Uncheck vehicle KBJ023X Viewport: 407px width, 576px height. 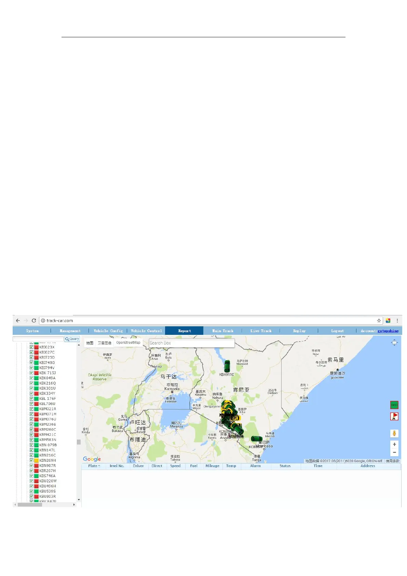[x=31, y=347]
